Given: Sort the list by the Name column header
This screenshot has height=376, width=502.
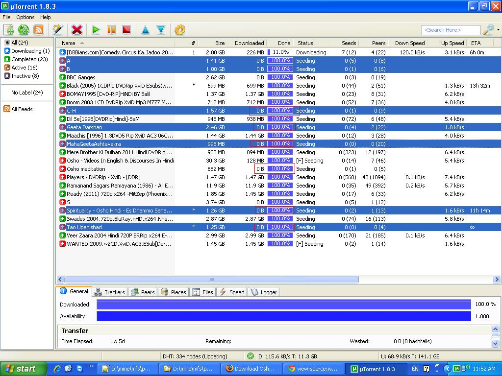Looking at the screenshot, I should 69,43.
